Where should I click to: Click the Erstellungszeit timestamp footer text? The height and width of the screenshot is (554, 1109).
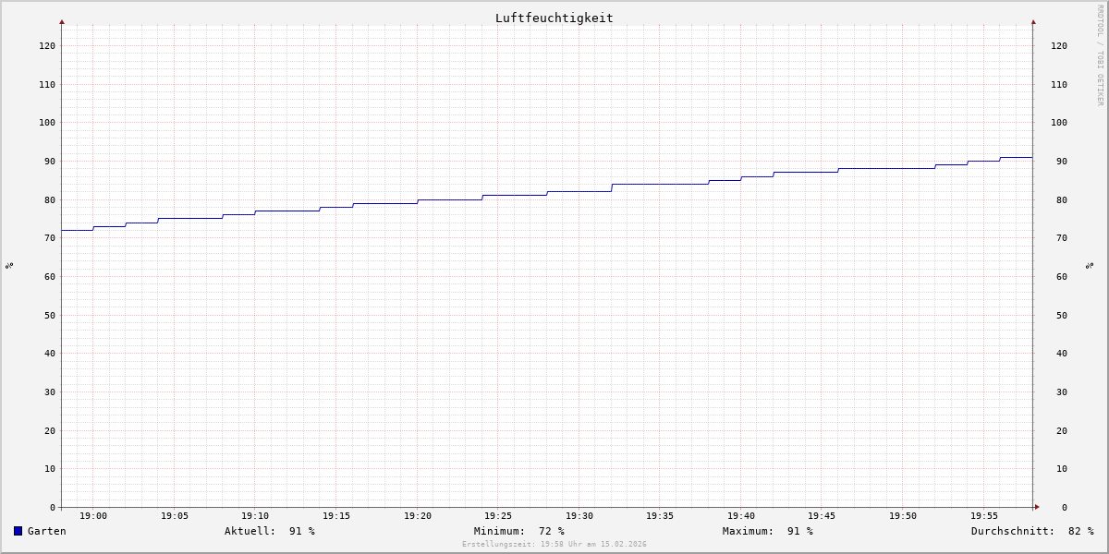click(554, 545)
